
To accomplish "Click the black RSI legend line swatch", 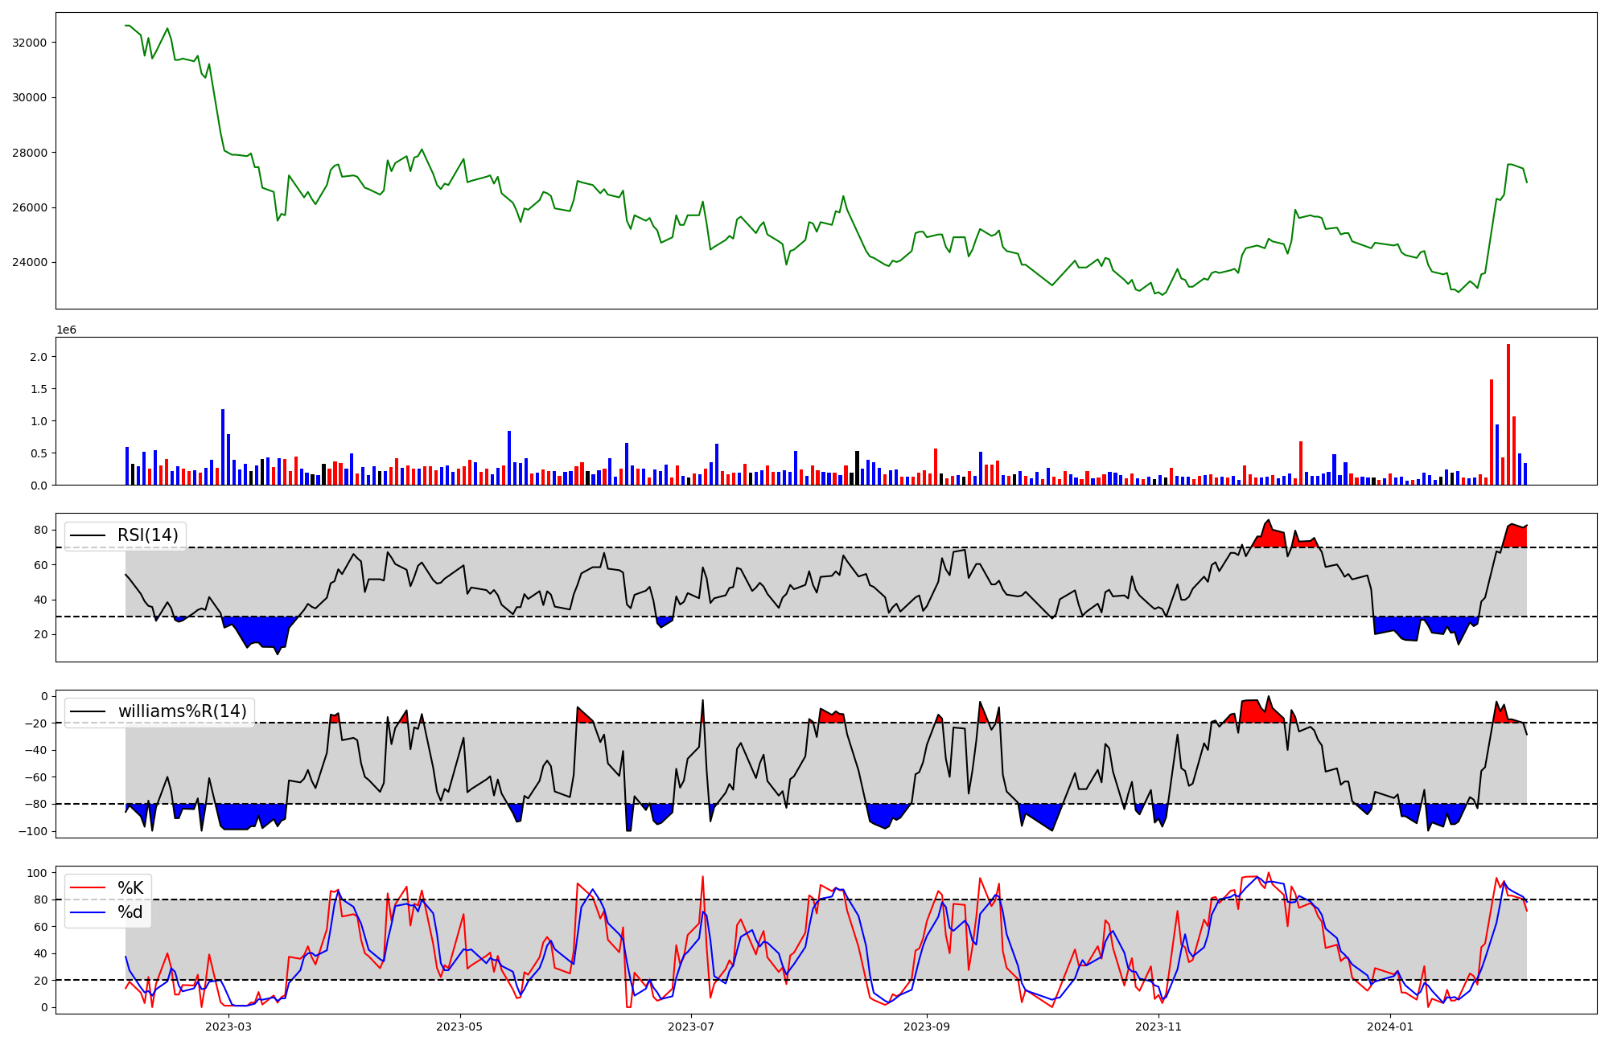I will click(88, 535).
